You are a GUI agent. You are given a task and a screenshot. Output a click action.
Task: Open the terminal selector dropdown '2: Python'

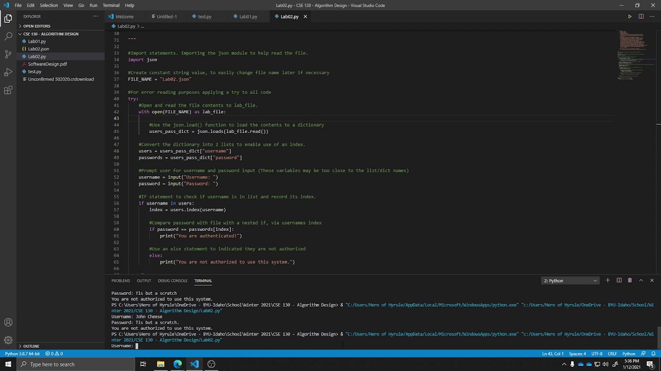570,281
